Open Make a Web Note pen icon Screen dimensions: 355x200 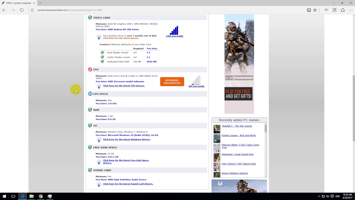click(x=334, y=10)
